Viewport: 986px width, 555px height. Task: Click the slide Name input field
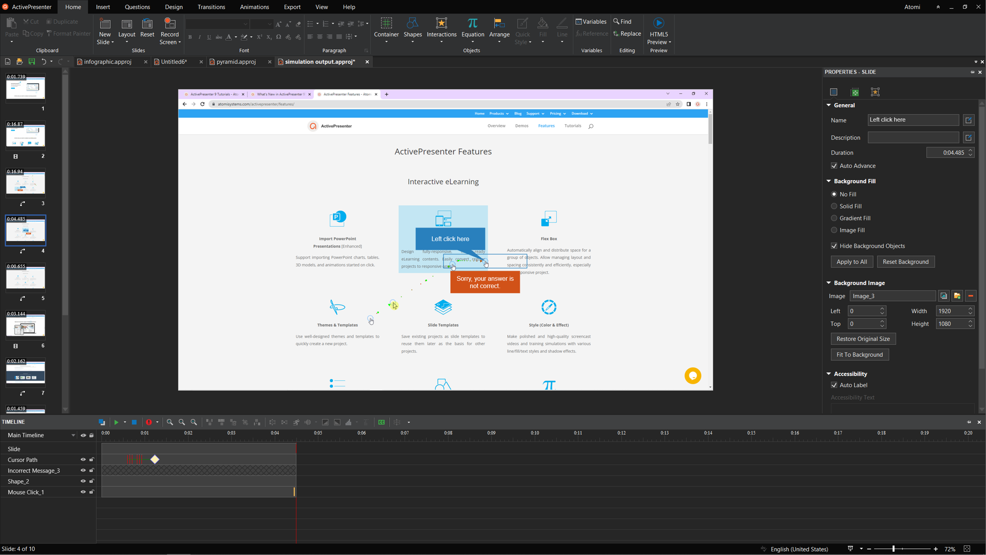pos(913,120)
